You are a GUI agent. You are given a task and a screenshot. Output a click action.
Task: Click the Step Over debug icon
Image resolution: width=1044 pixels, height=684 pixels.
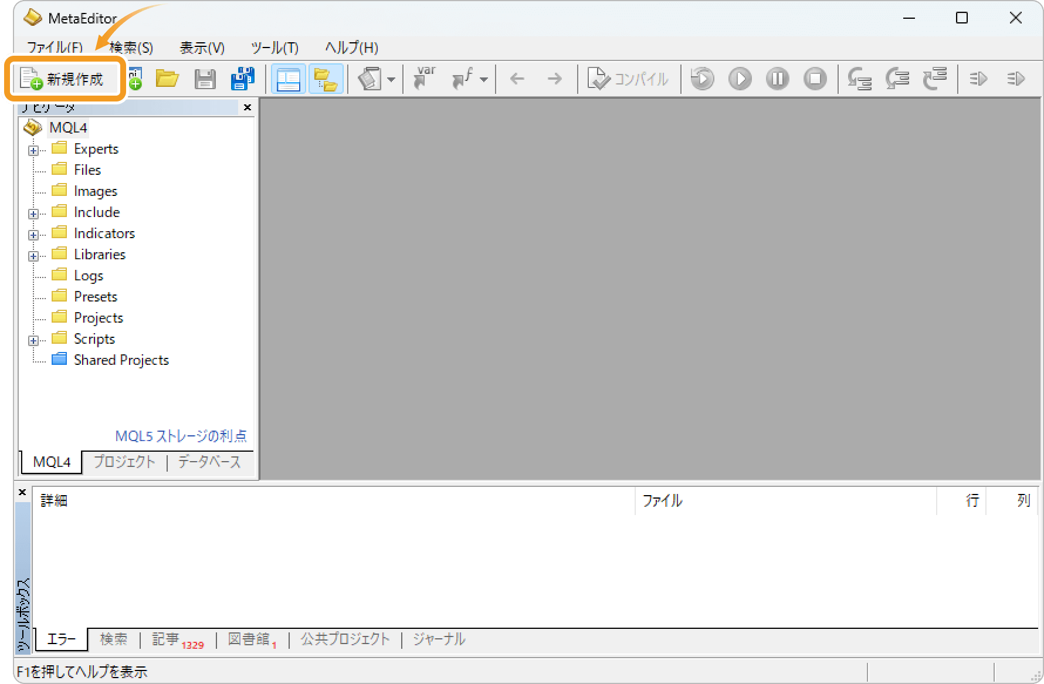click(x=897, y=79)
